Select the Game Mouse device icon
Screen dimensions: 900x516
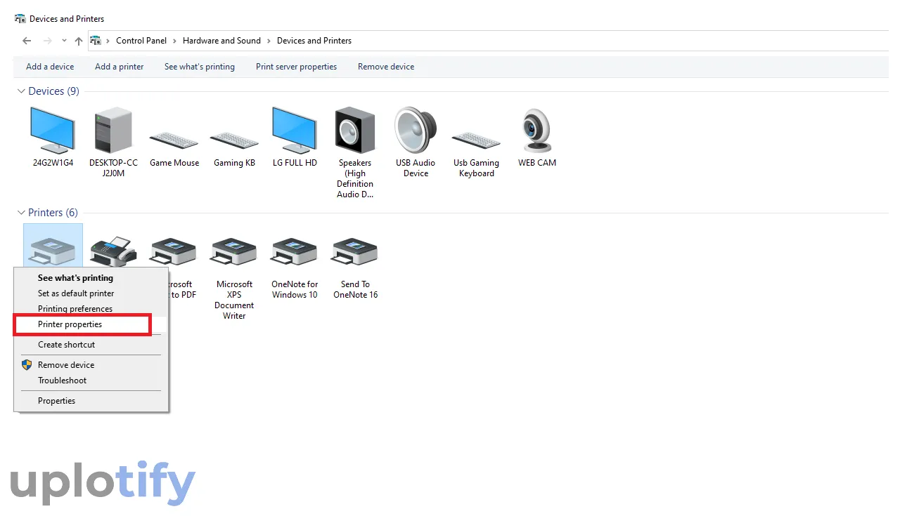(174, 140)
